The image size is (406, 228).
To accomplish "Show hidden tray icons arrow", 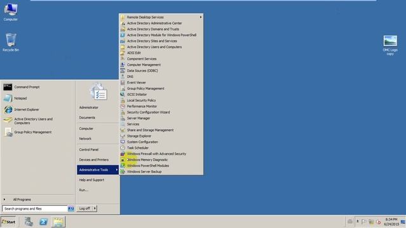I will [357, 222].
